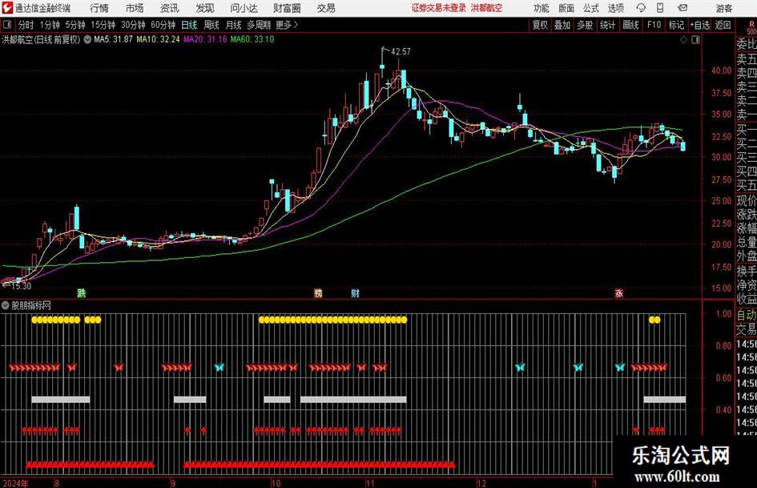Click the MA5: 31.87 indicator value
The width and height of the screenshot is (757, 488).
tap(113, 39)
